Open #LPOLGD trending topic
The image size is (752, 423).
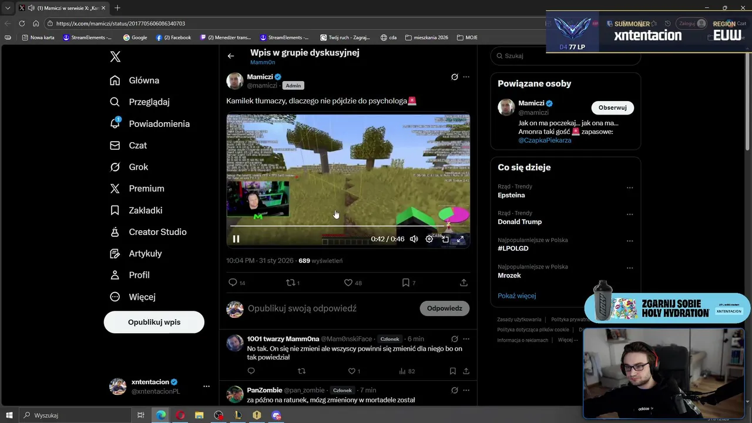pyautogui.click(x=513, y=249)
